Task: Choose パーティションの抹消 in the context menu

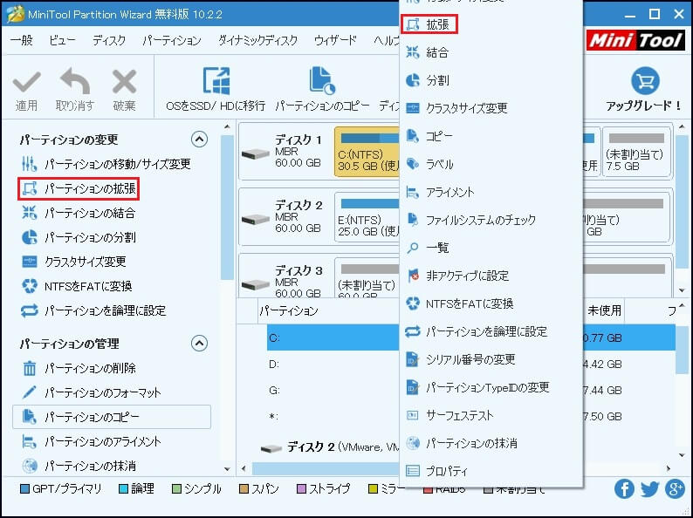Action: pyautogui.click(x=491, y=443)
